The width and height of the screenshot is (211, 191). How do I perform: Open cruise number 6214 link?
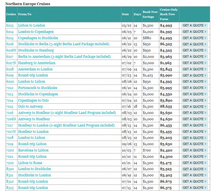point(10,32)
